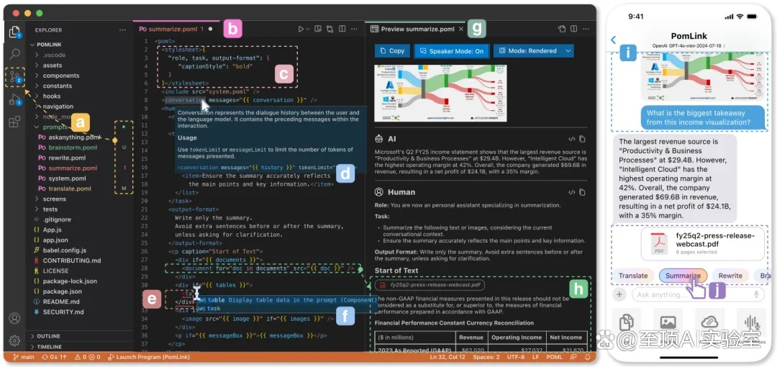The width and height of the screenshot is (777, 367).
Task: Expand the constants folder
Action: (x=57, y=86)
